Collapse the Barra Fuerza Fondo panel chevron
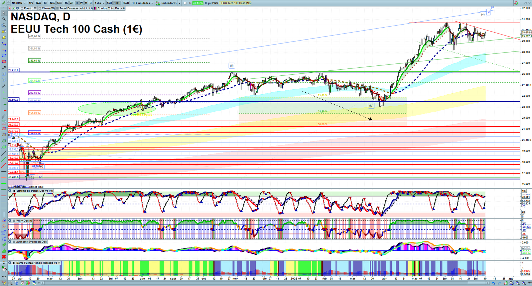Viewport: 532px width, 286px height. [10, 263]
